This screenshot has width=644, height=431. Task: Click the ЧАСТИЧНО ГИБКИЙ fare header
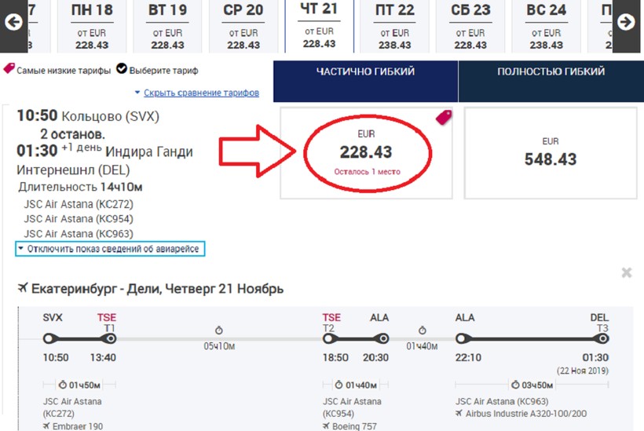(365, 72)
